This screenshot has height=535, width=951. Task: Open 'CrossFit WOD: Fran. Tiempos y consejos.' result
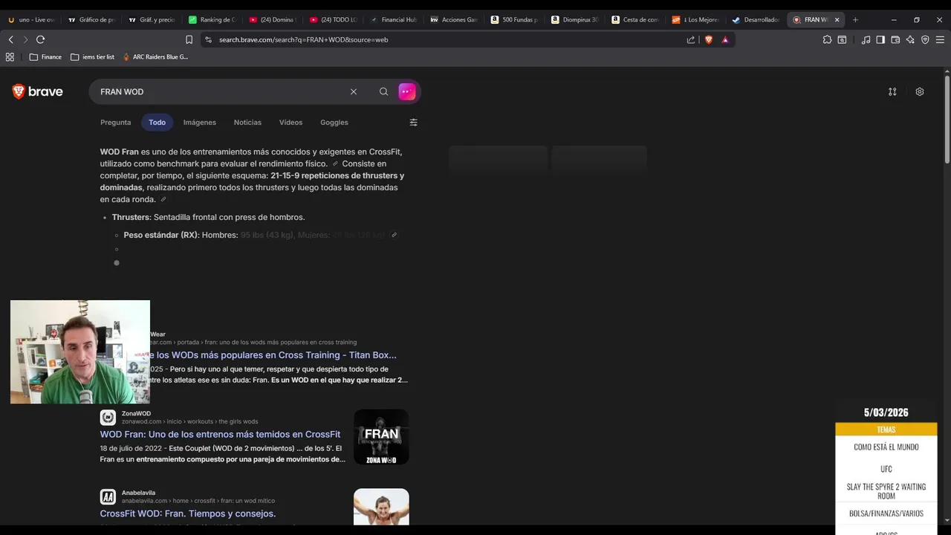coord(188,513)
